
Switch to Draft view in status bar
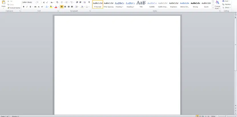tap(208, 116)
